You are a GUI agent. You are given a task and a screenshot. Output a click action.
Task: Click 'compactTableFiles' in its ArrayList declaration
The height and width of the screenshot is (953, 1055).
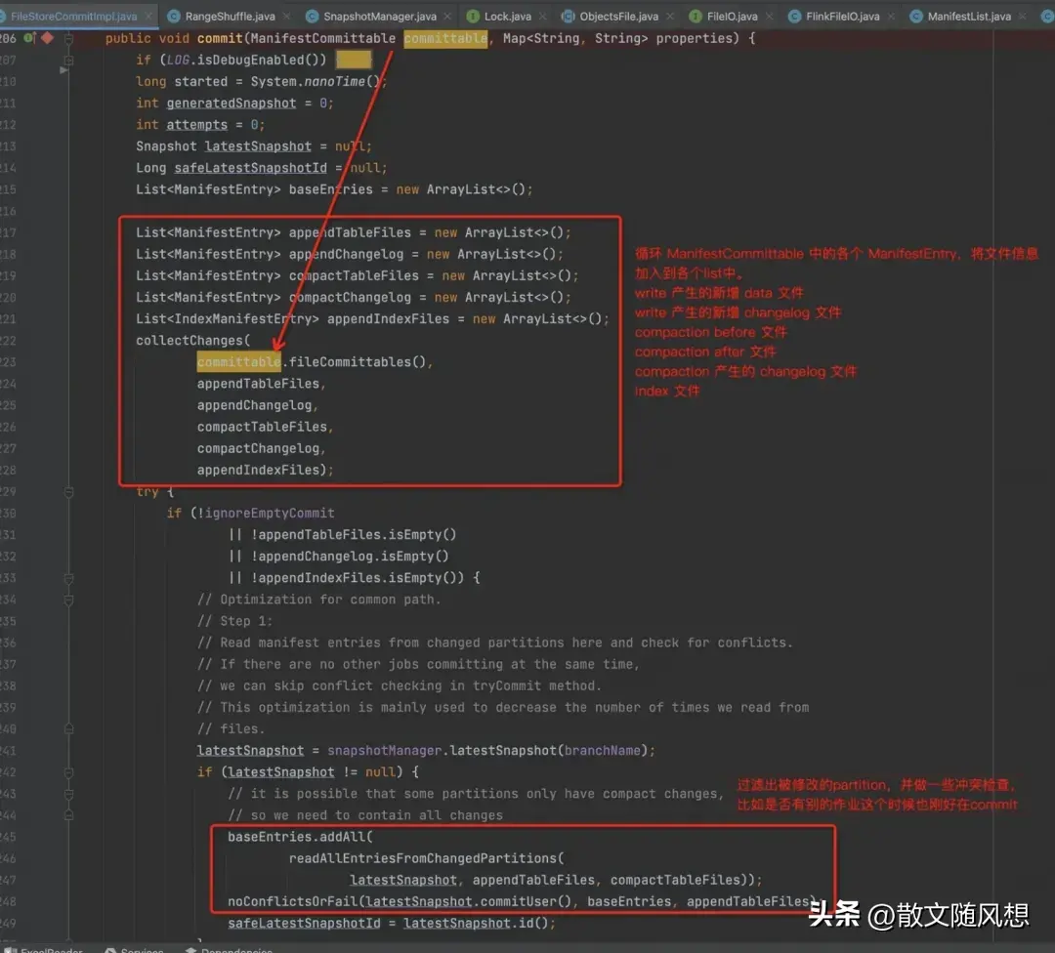coord(354,275)
